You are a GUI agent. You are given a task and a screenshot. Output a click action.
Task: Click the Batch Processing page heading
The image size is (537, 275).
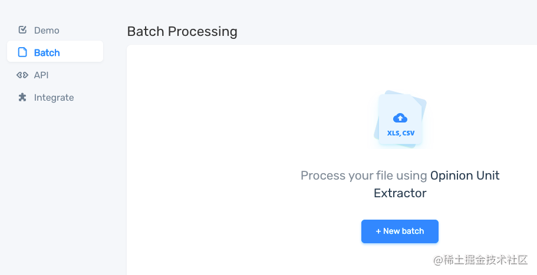click(x=182, y=31)
